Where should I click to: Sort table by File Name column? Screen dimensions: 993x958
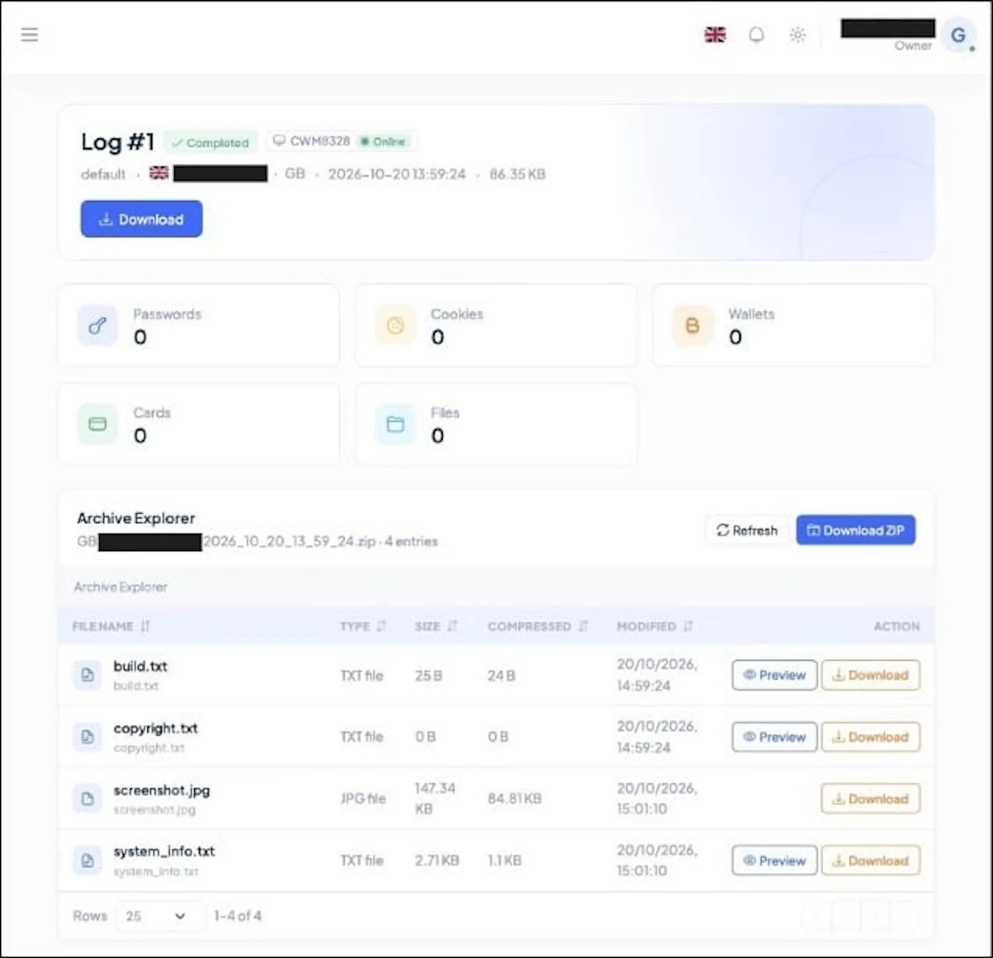(x=111, y=626)
